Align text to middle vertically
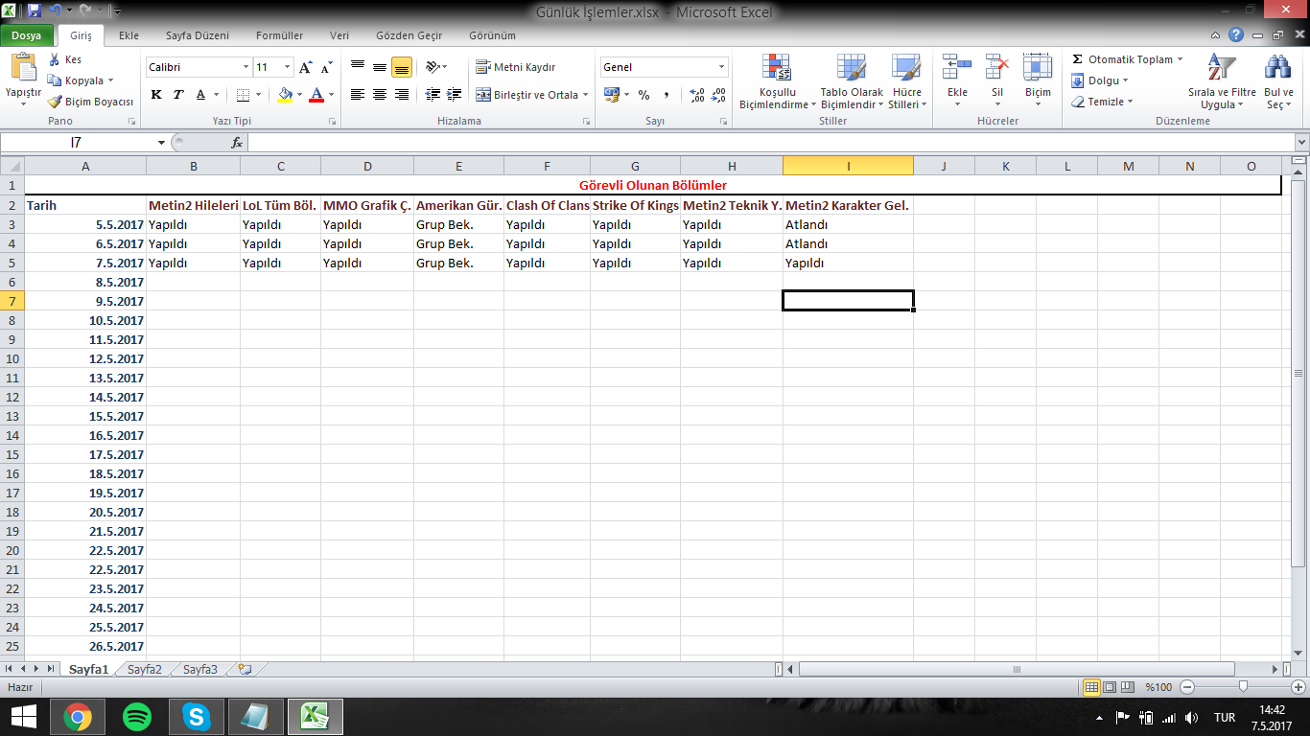The width and height of the screenshot is (1310, 736). click(380, 67)
